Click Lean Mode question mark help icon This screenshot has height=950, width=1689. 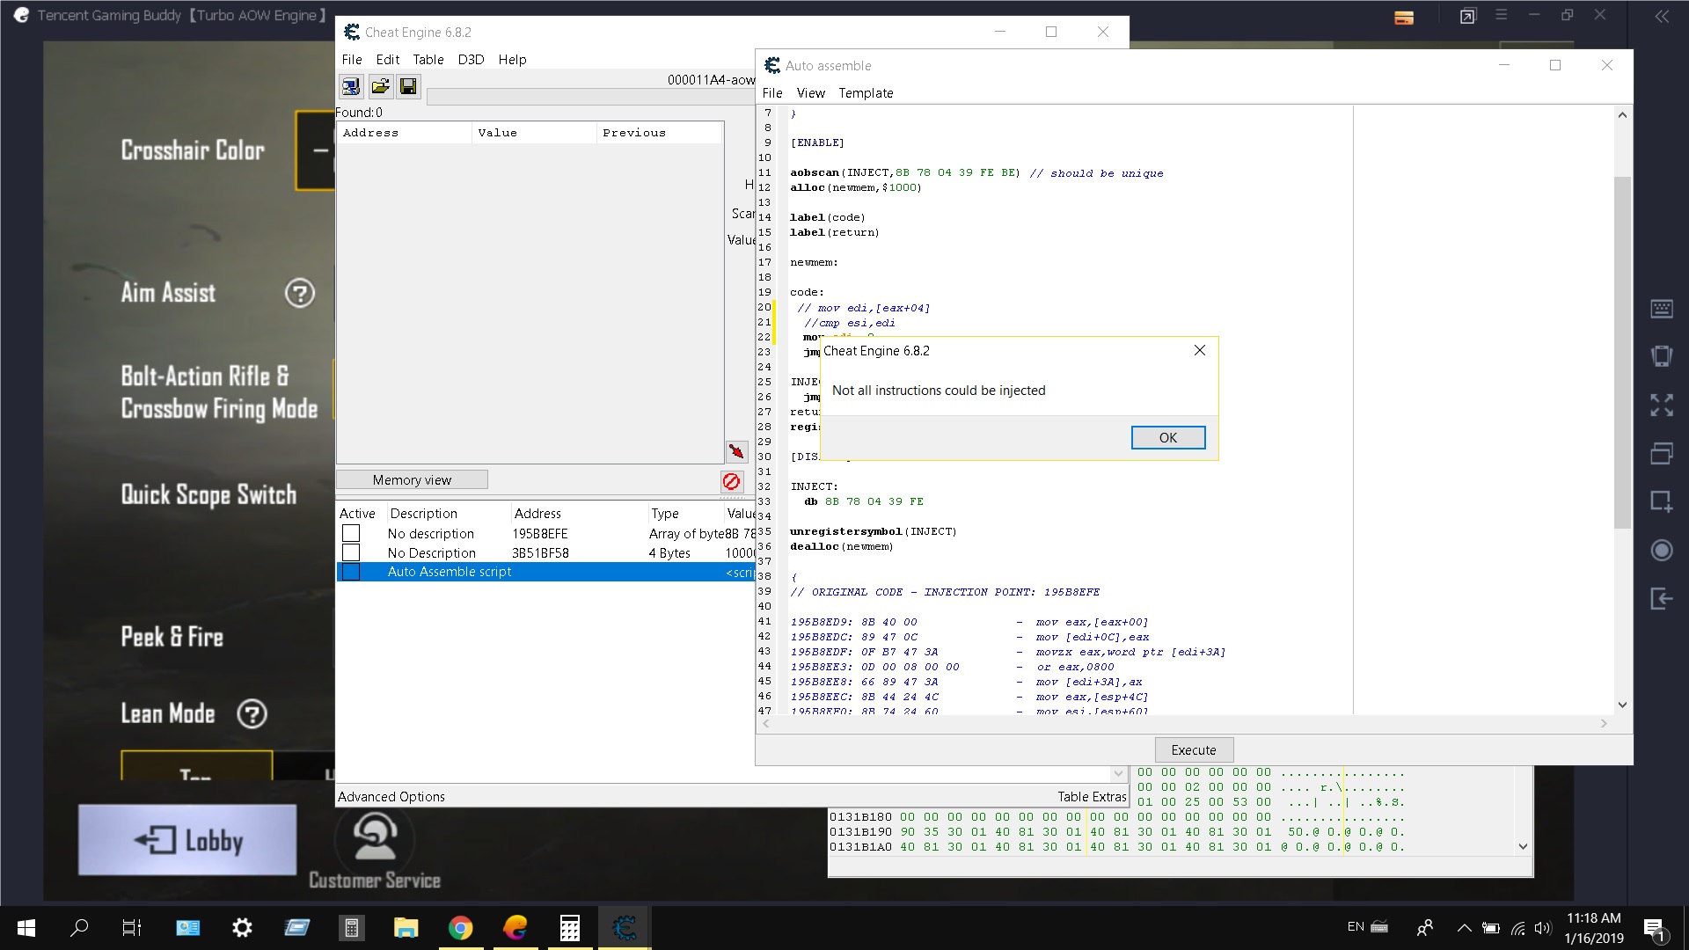click(252, 714)
